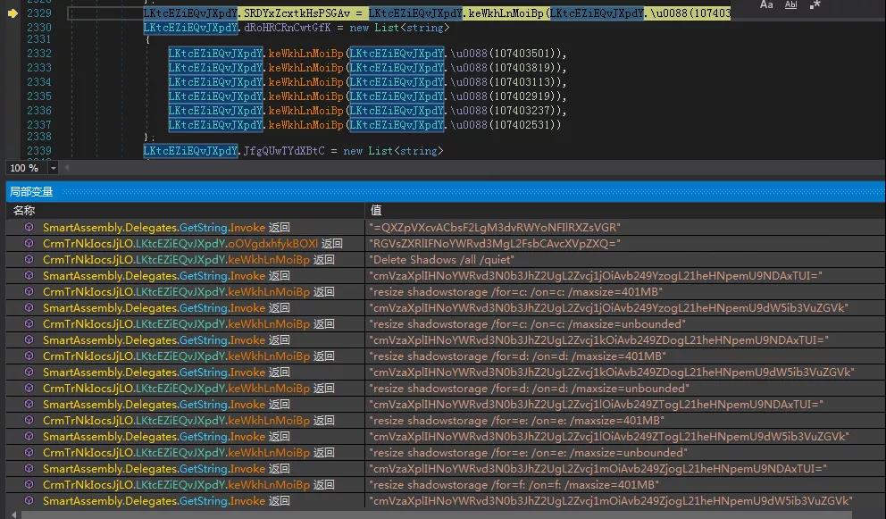The image size is (886, 519).
Task: Click the 值 column header
Action: click(x=377, y=210)
